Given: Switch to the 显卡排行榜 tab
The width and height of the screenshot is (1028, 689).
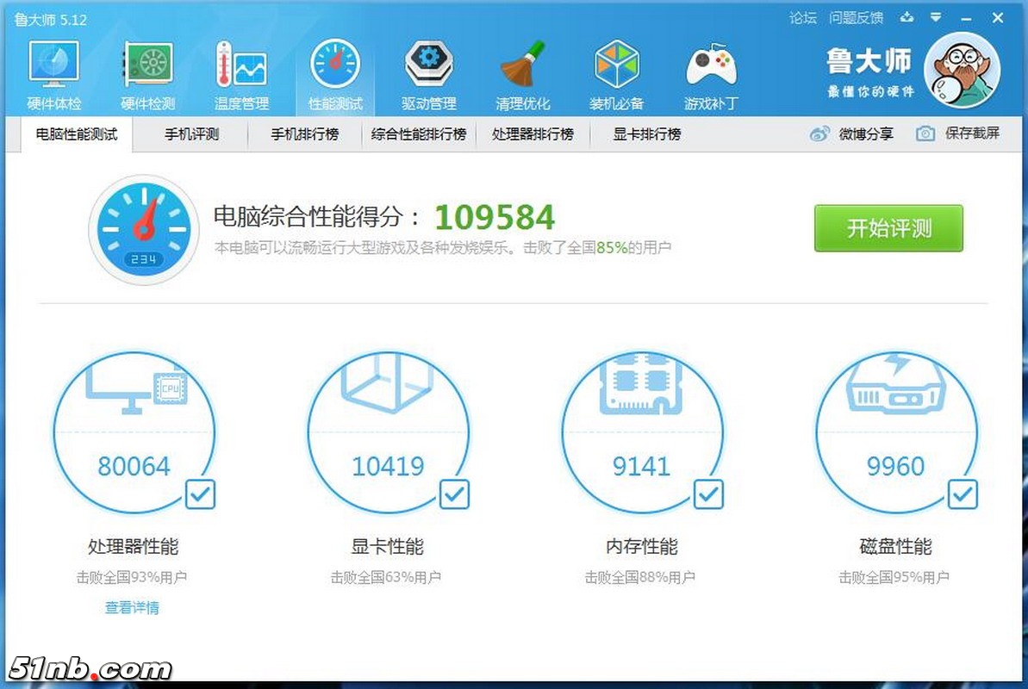Looking at the screenshot, I should [x=646, y=134].
